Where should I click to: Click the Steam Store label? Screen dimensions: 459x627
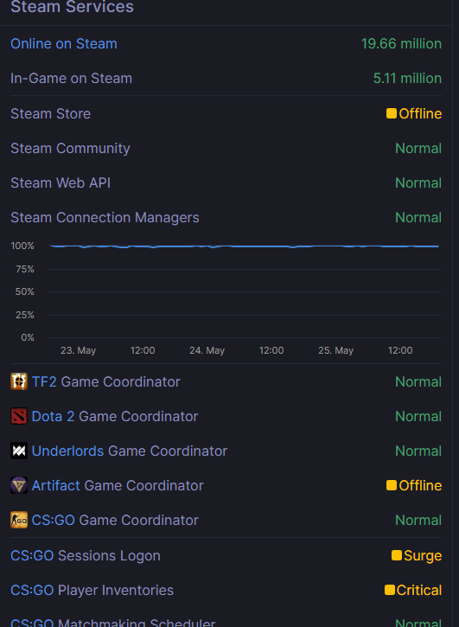pyautogui.click(x=50, y=113)
